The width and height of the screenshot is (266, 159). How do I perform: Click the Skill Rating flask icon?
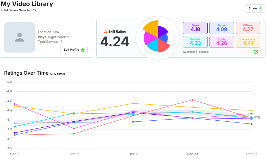pyautogui.click(x=106, y=31)
